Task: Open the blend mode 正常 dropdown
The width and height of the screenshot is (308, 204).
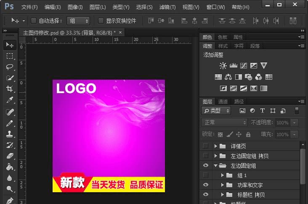Action: pos(224,123)
